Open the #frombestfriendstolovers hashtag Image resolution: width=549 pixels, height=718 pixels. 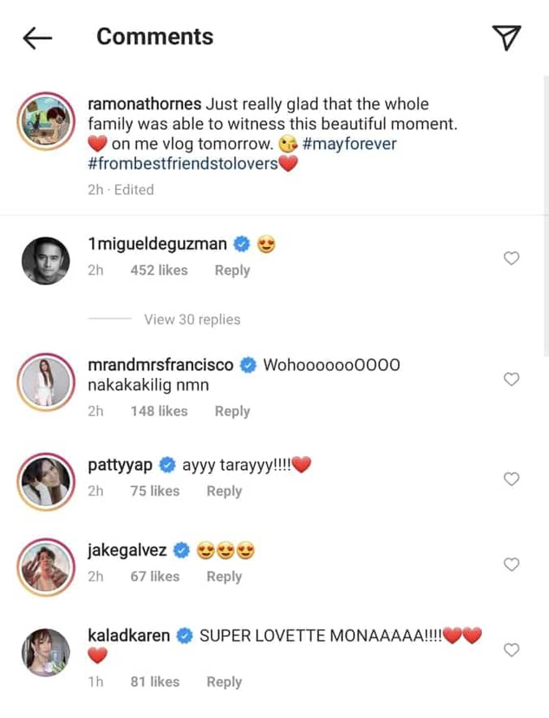[183, 163]
